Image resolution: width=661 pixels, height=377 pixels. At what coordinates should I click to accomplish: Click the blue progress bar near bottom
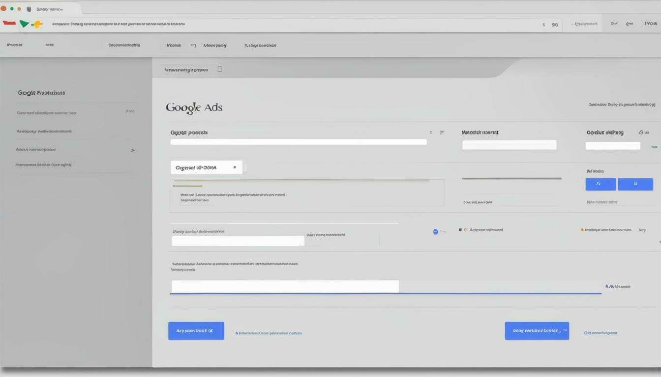click(385, 294)
